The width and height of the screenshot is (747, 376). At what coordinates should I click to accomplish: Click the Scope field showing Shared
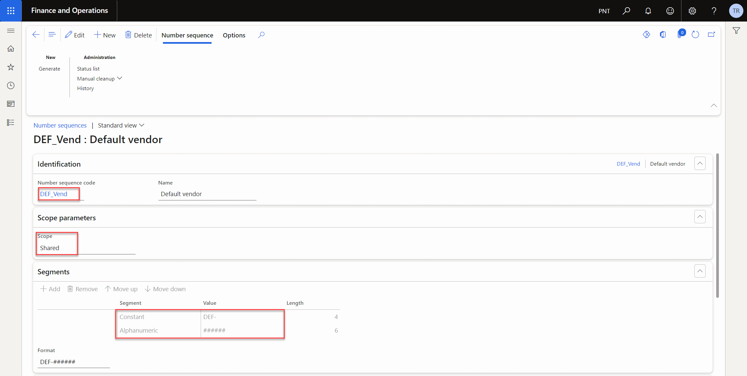pyautogui.click(x=86, y=248)
